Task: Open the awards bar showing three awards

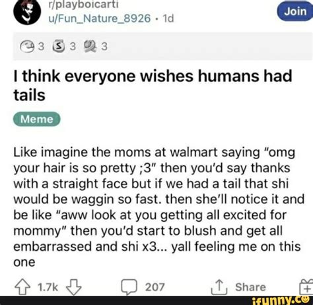Action: point(162,46)
